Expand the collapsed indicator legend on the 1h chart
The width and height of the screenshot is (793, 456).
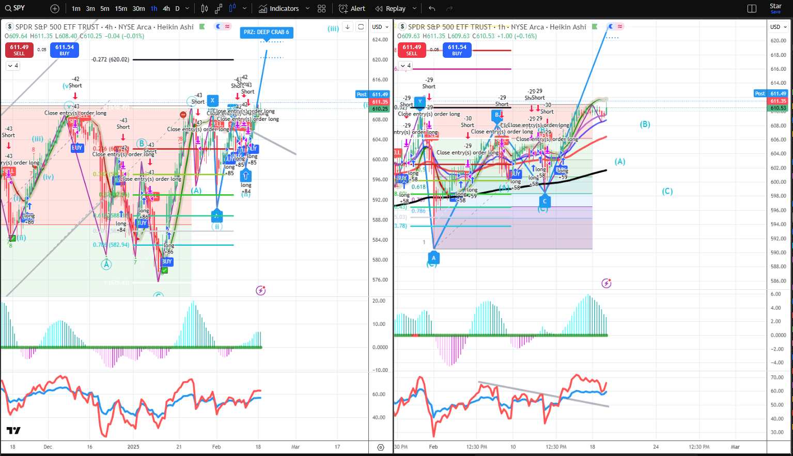click(x=405, y=66)
